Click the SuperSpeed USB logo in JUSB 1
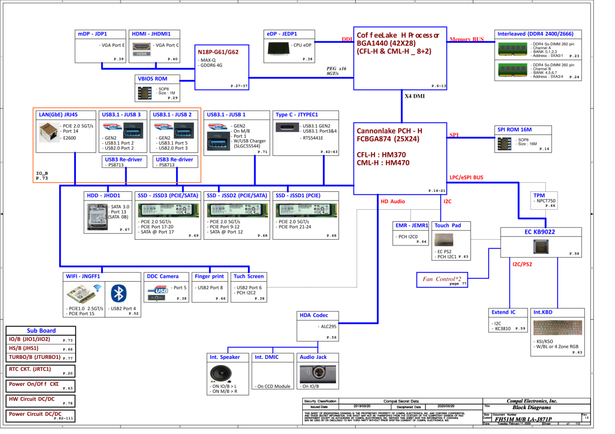Screen dimensions: 615x434 pyautogui.click(x=218, y=127)
